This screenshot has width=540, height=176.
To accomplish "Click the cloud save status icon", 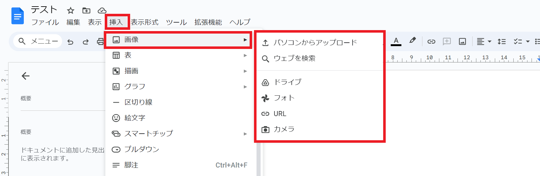I will [x=102, y=11].
